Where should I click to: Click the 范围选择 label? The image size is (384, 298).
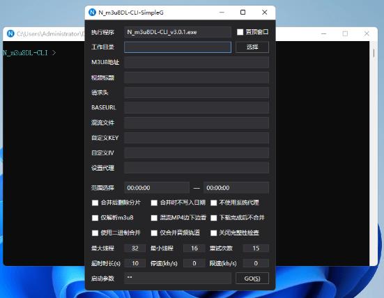pos(102,188)
